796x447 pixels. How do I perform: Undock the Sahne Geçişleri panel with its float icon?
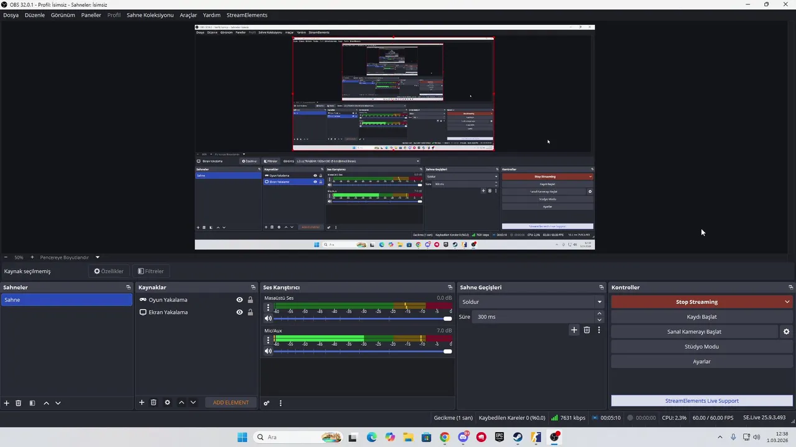pyautogui.click(x=601, y=287)
